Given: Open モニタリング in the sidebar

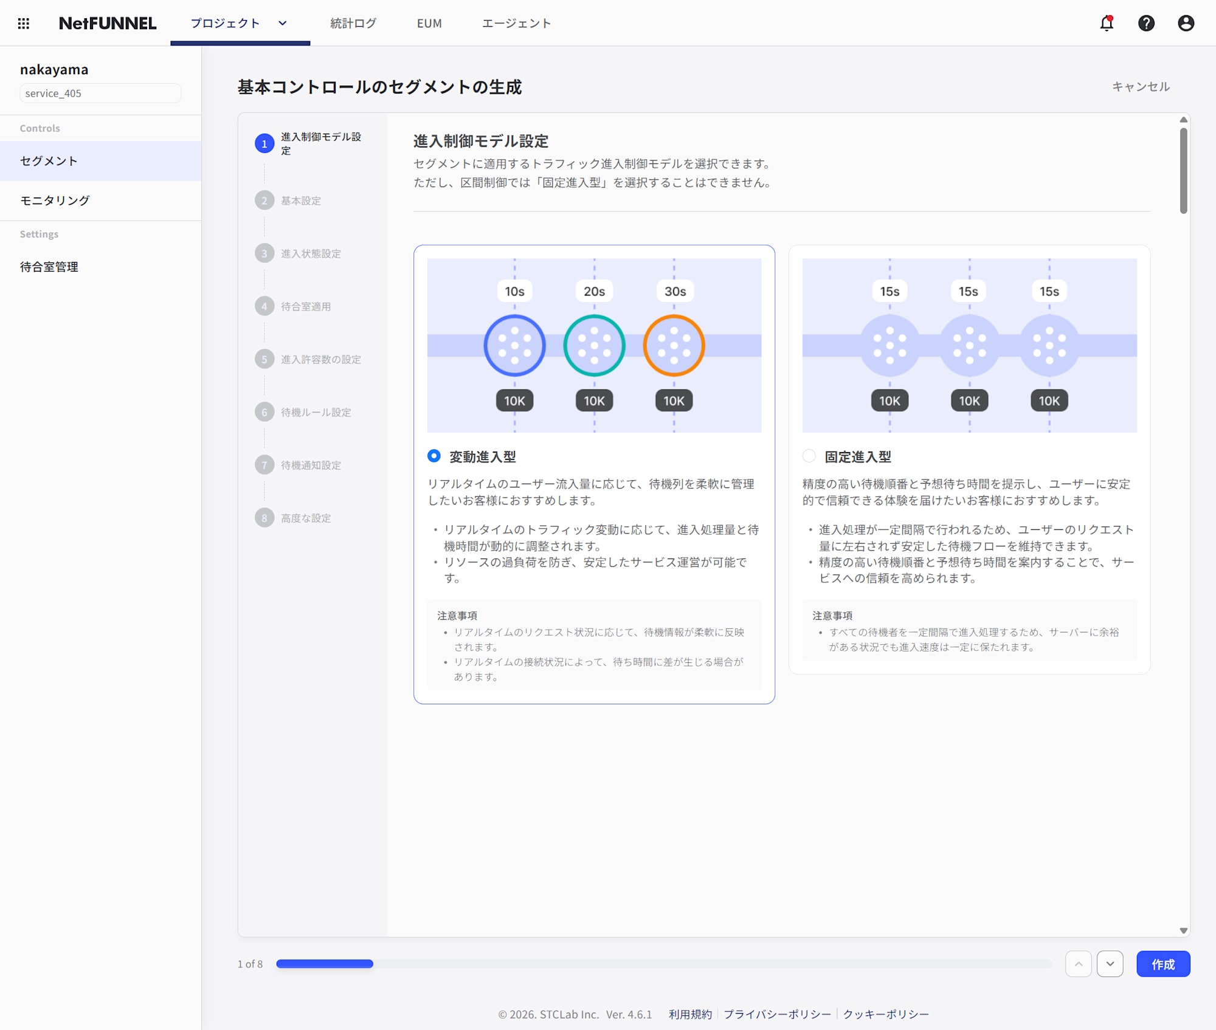Looking at the screenshot, I should 55,201.
